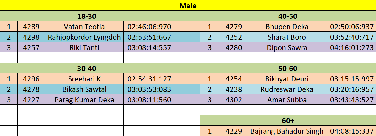Viewport: 376px width, 136px height.
Task: Select the 60+ age group header
Action: click(288, 121)
